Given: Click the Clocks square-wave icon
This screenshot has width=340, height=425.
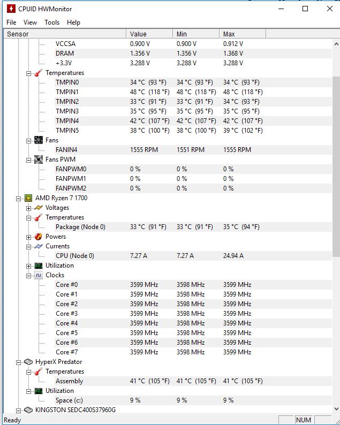Looking at the screenshot, I should click(x=39, y=275).
